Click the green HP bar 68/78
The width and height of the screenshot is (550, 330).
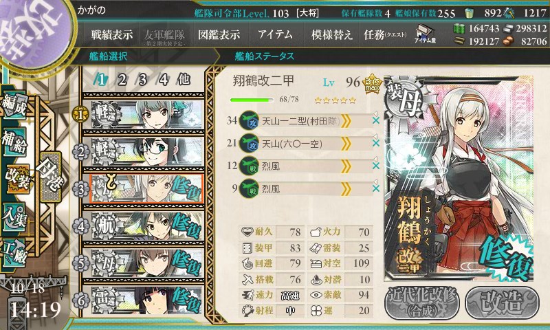(x=252, y=100)
